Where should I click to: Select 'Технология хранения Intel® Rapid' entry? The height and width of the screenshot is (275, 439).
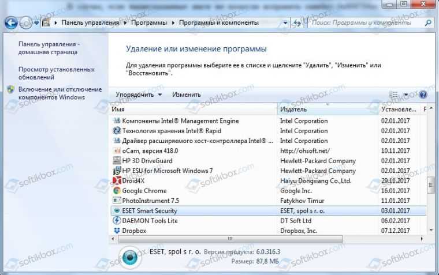pyautogui.click(x=172, y=131)
